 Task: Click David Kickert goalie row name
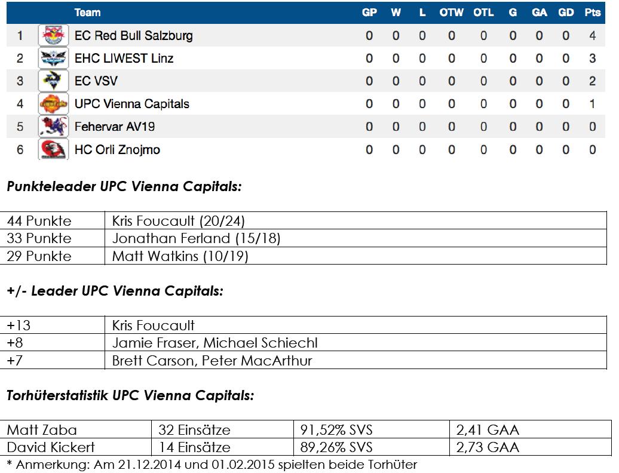coord(51,447)
